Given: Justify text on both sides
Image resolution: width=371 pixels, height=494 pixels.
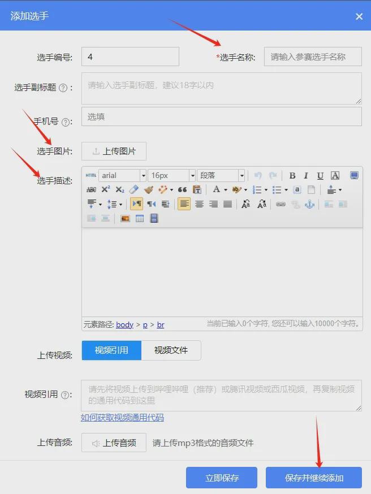Looking at the screenshot, I should 227,204.
